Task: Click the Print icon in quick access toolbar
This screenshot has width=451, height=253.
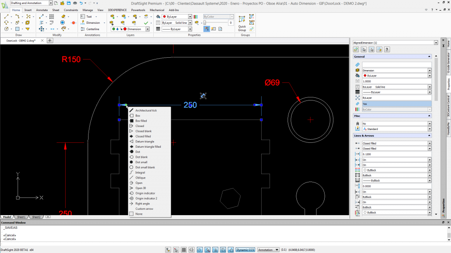Action: click(75, 3)
